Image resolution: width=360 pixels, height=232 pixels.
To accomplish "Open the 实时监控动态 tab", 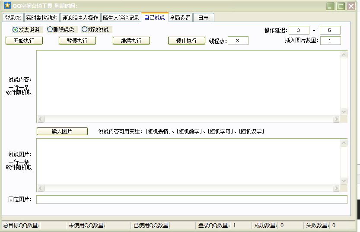I will 41,18.
